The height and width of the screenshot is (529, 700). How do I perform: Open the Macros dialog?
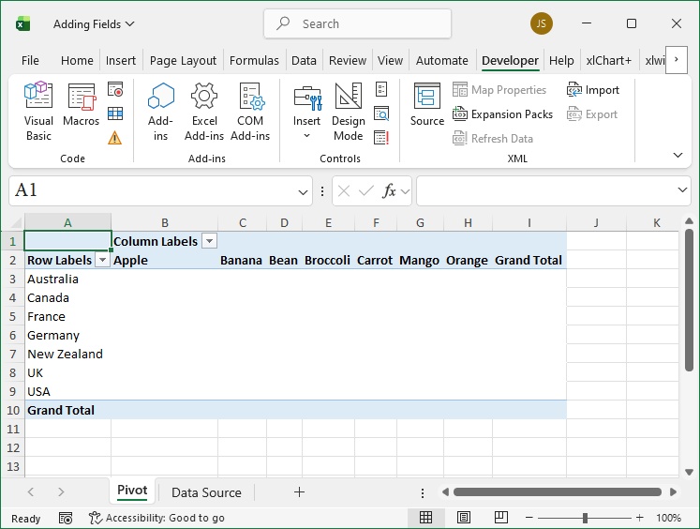[x=82, y=104]
